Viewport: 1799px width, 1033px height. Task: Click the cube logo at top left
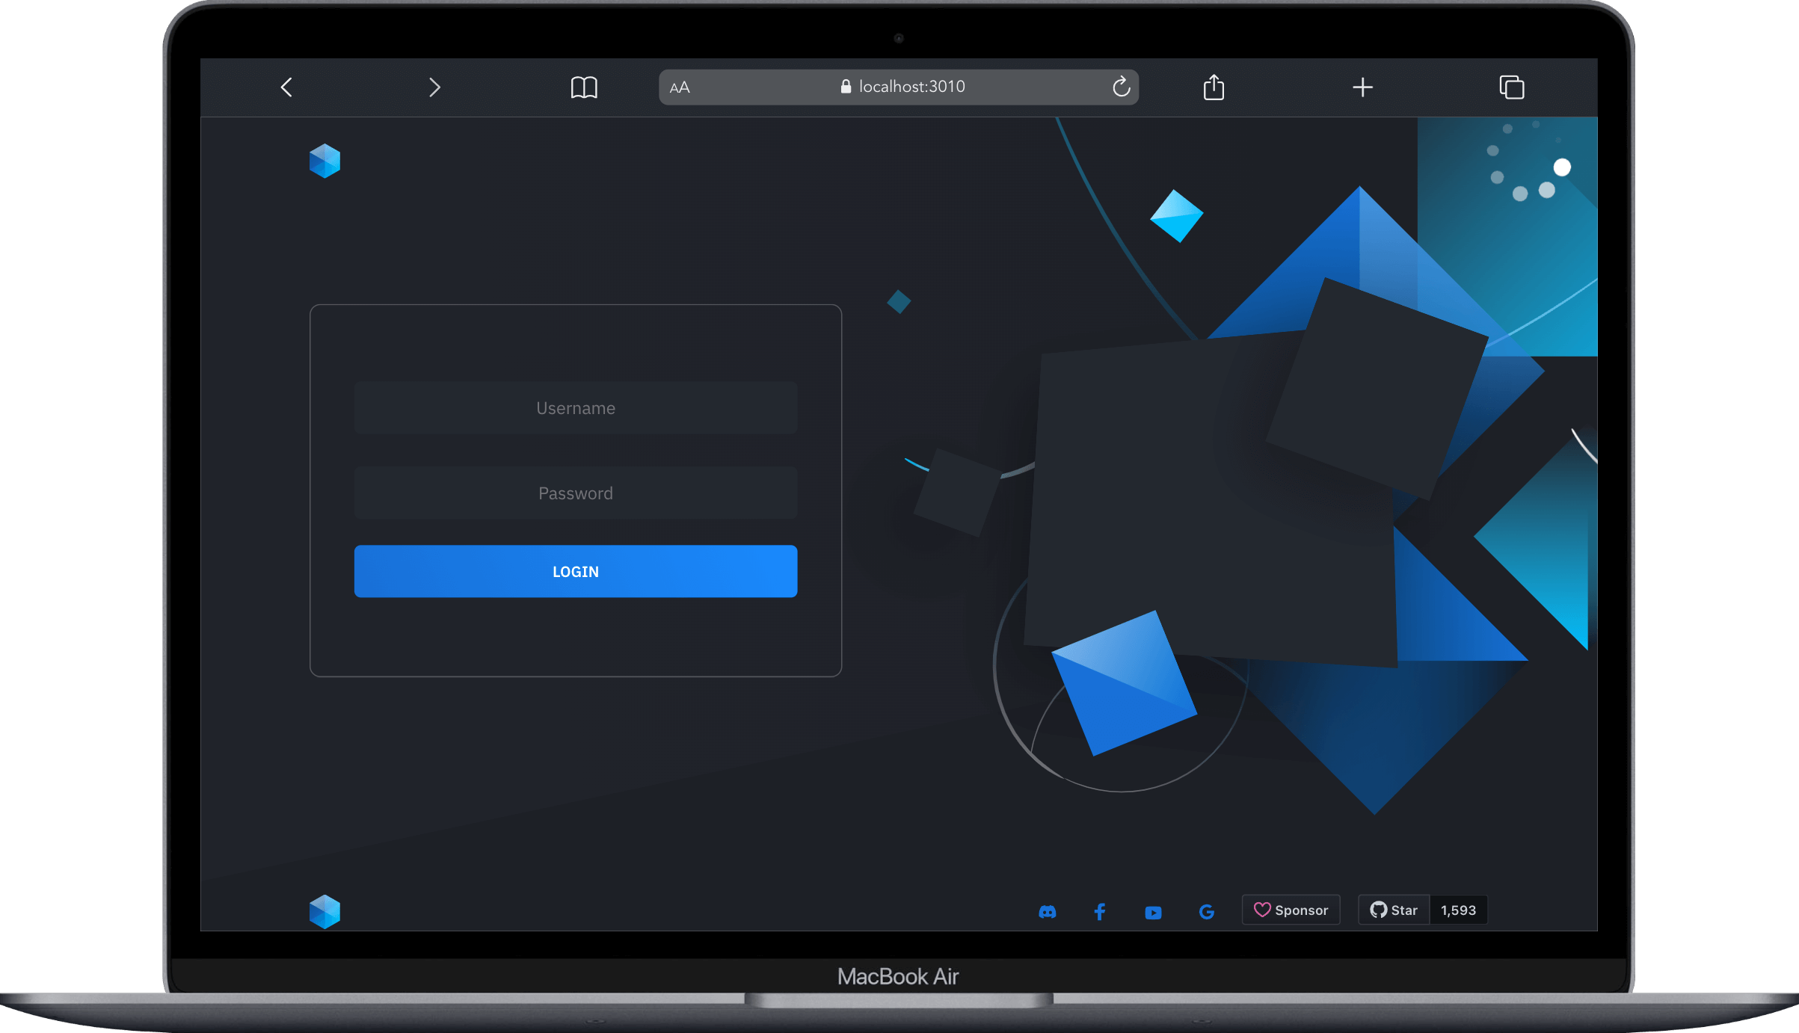(325, 161)
